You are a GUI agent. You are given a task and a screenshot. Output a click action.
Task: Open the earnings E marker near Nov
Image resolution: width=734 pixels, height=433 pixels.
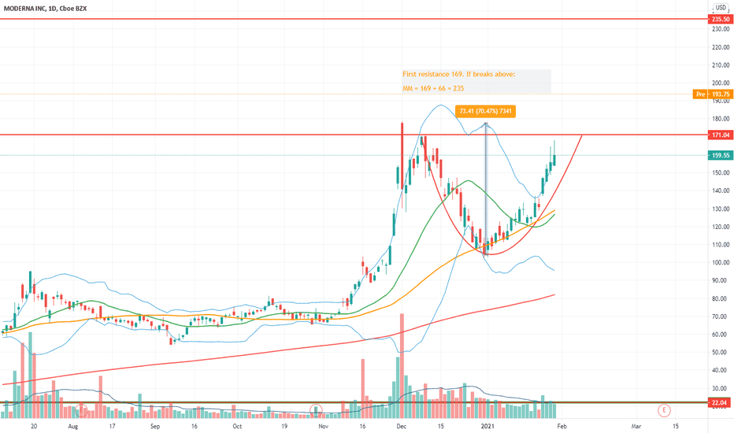pyautogui.click(x=316, y=410)
